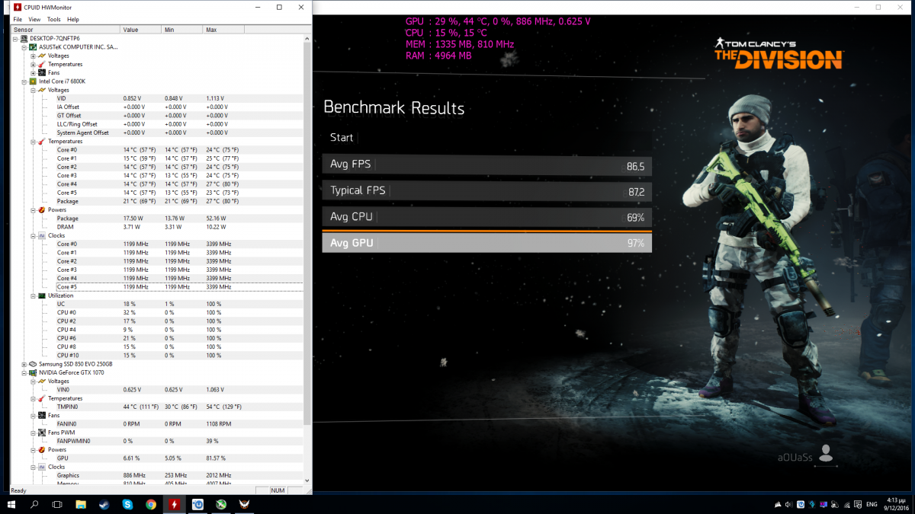This screenshot has width=915, height=514.
Task: Open File Explorer from the taskbar
Action: 81,504
